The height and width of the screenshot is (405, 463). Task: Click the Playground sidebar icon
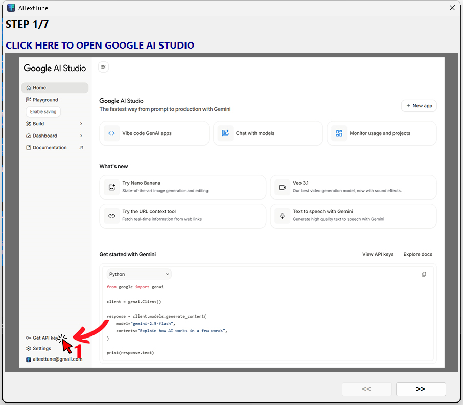pyautogui.click(x=28, y=100)
